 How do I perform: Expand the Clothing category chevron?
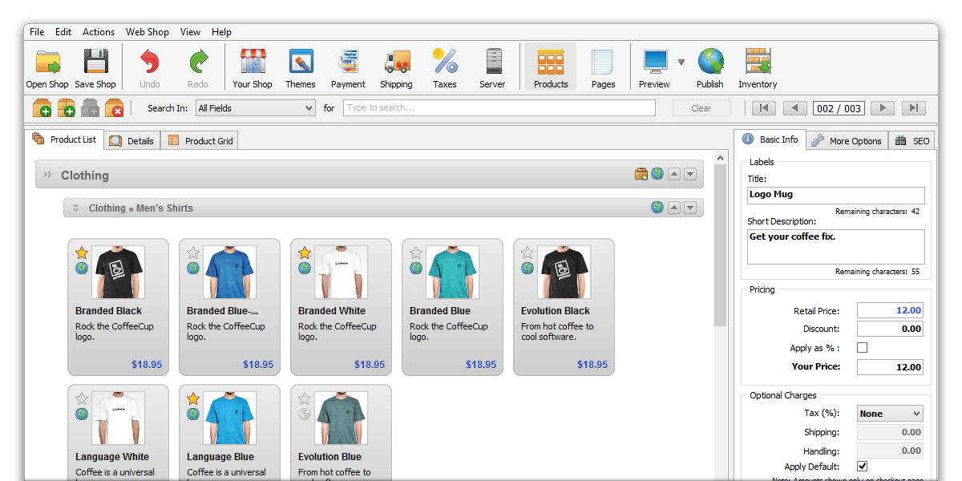coord(47,175)
